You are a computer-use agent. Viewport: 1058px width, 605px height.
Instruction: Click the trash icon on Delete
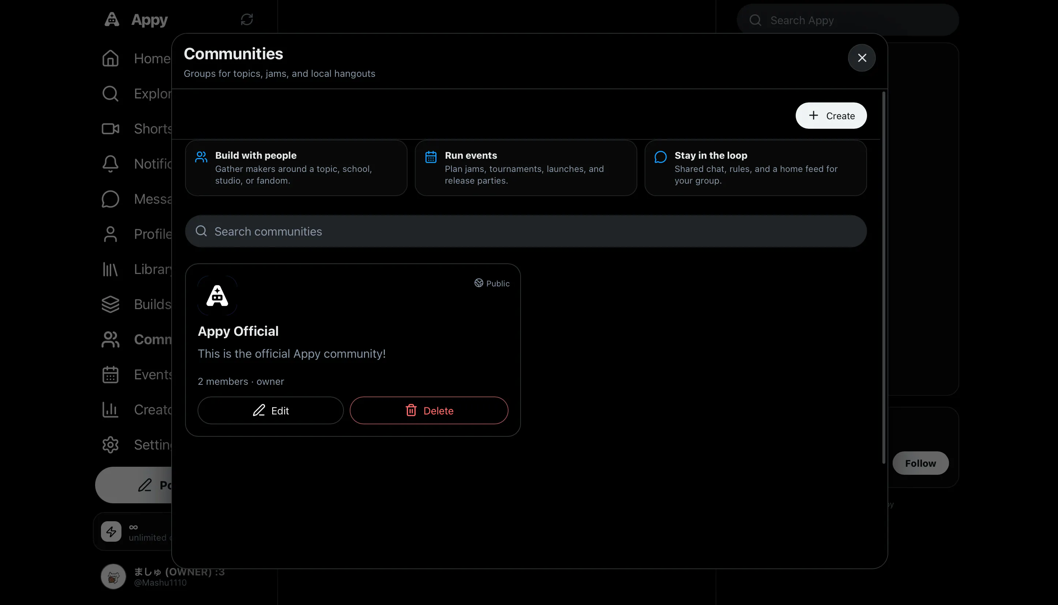tap(411, 410)
